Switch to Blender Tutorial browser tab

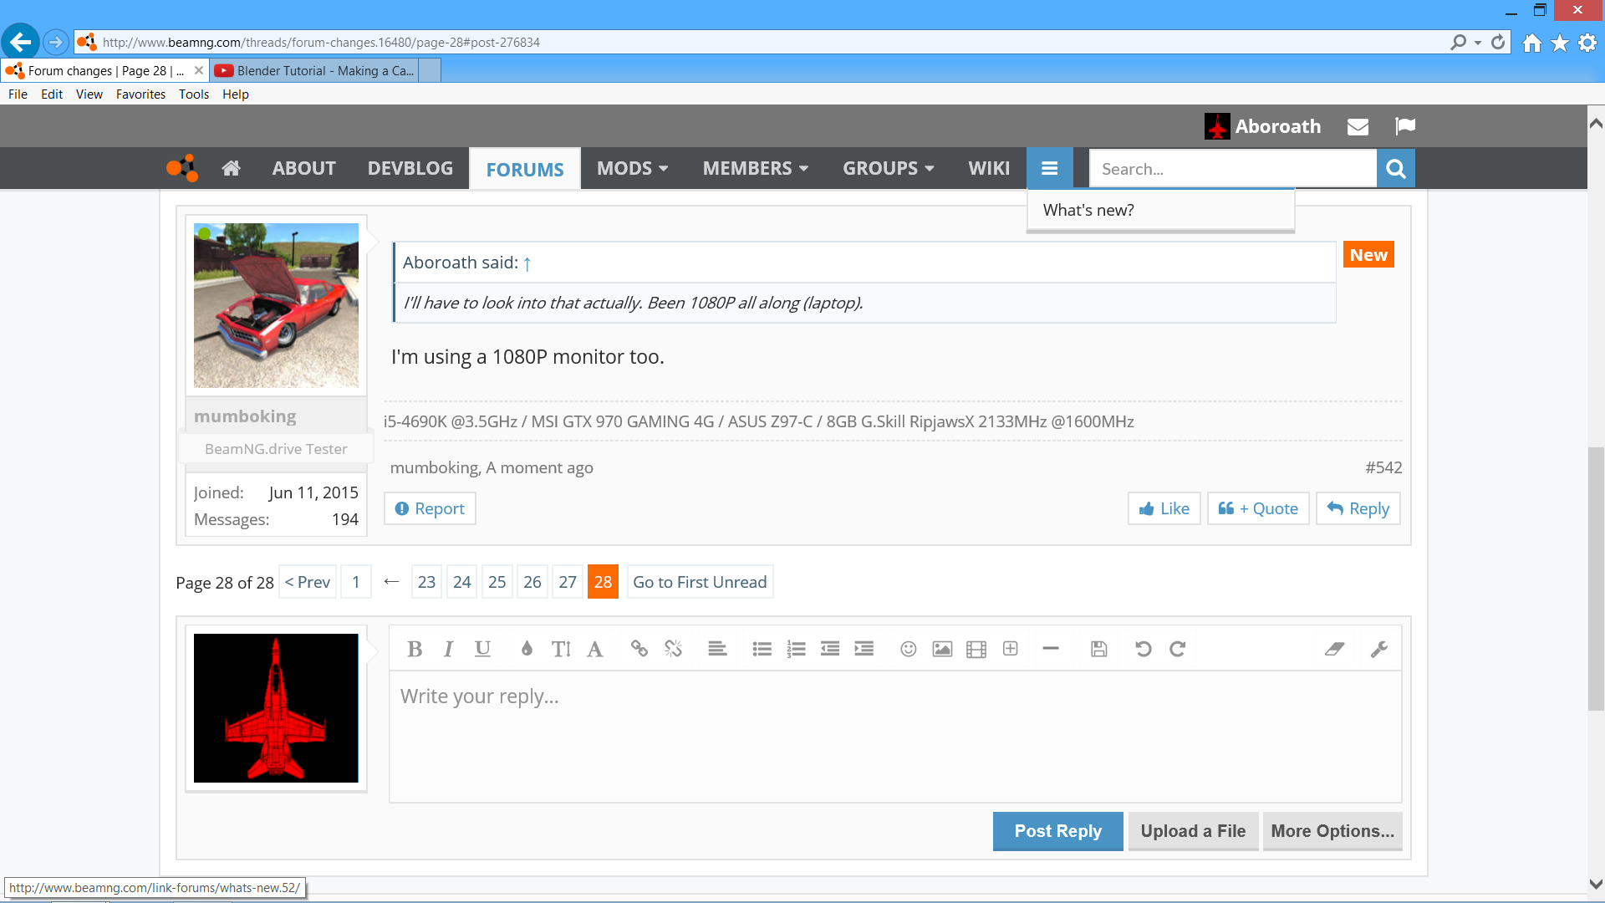point(314,71)
